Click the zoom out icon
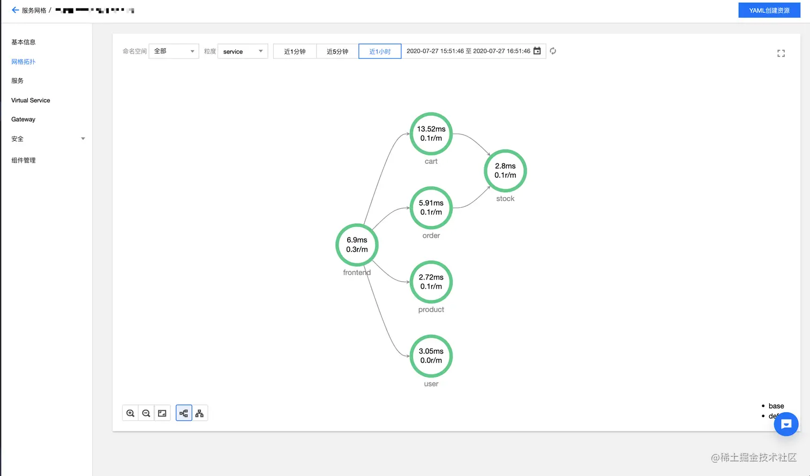The image size is (810, 476). tap(146, 413)
